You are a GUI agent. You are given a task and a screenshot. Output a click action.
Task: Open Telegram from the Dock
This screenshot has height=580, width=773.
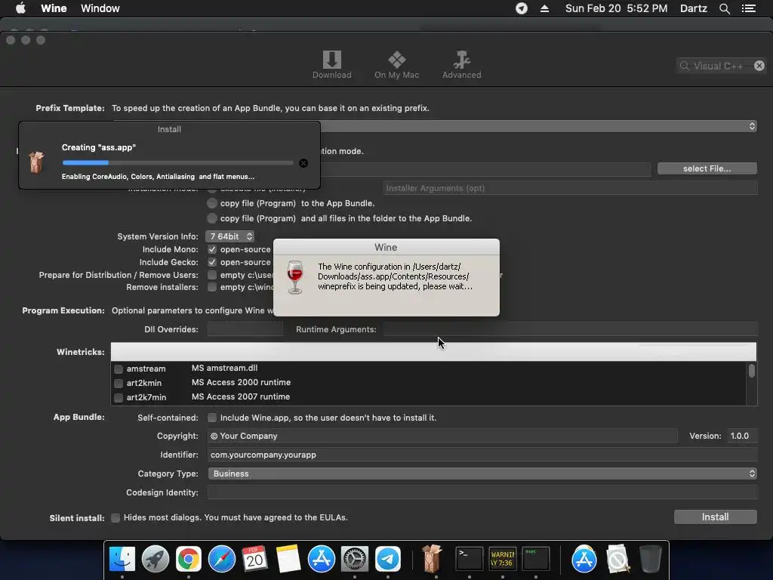tap(388, 559)
